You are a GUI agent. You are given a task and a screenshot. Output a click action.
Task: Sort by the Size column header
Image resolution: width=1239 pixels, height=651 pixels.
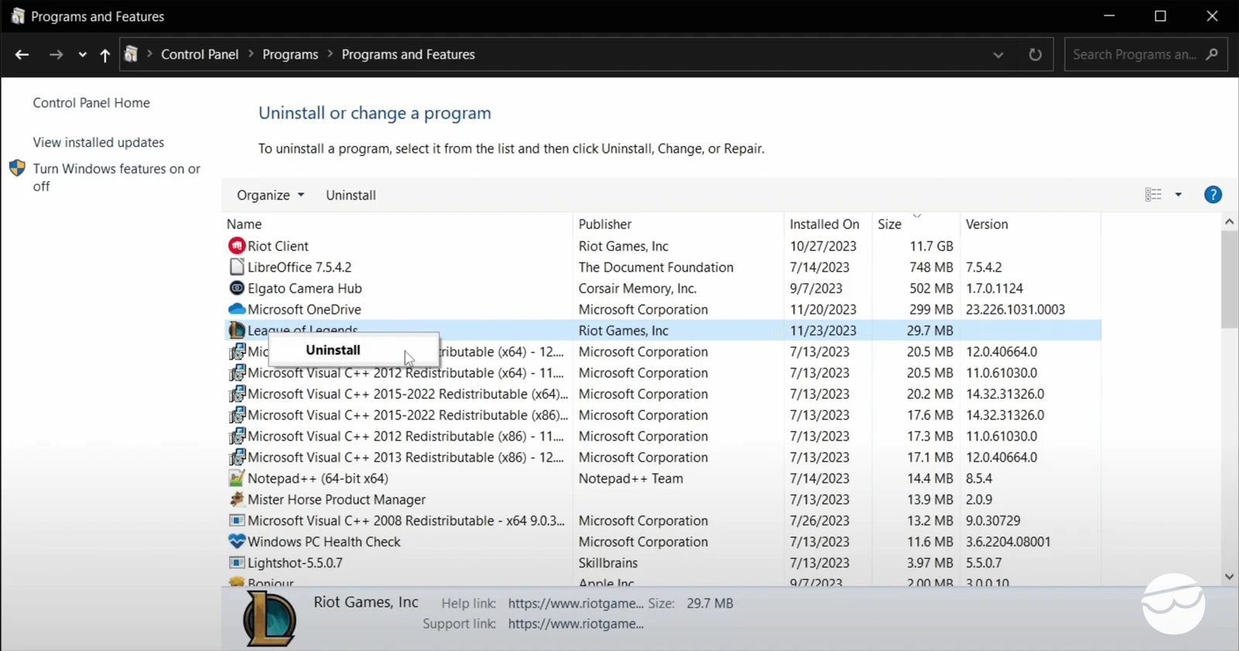(x=916, y=224)
